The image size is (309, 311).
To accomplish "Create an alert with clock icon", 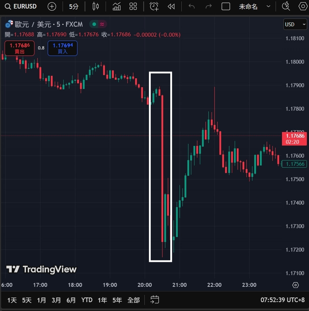I will (x=154, y=6).
